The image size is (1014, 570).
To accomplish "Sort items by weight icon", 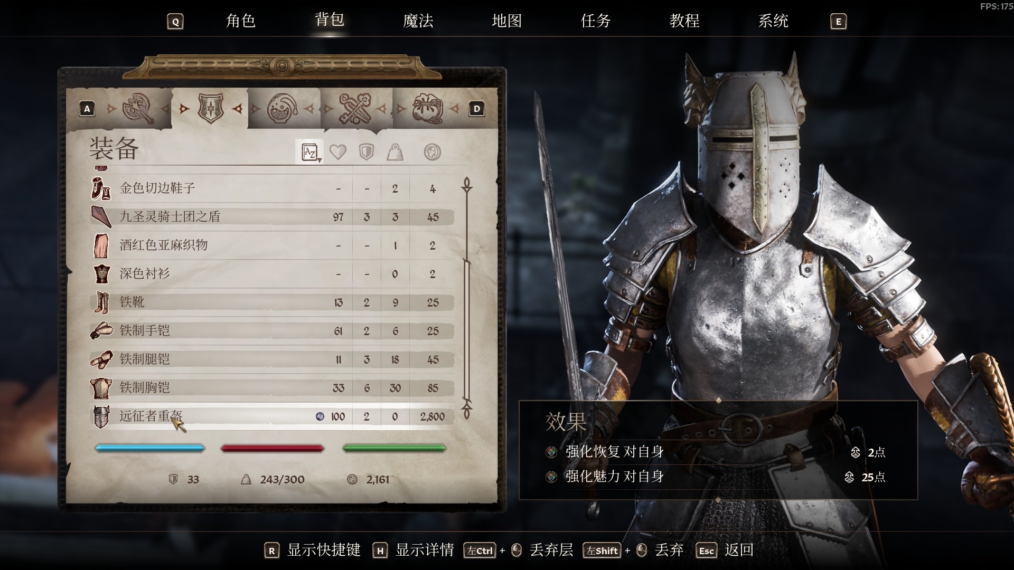I will click(x=395, y=153).
